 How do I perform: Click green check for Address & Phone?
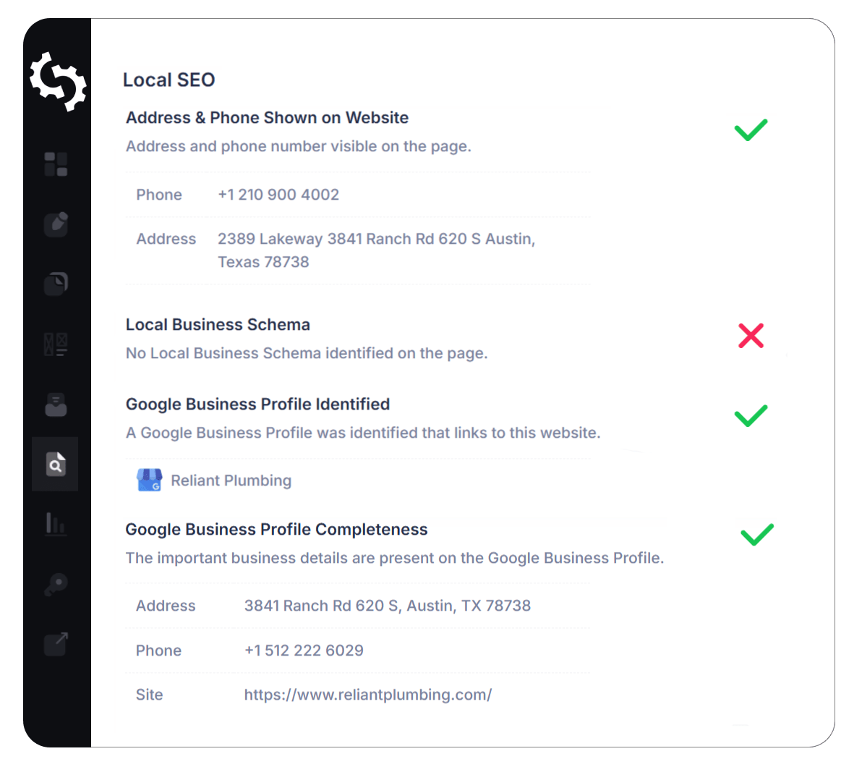pos(751,130)
